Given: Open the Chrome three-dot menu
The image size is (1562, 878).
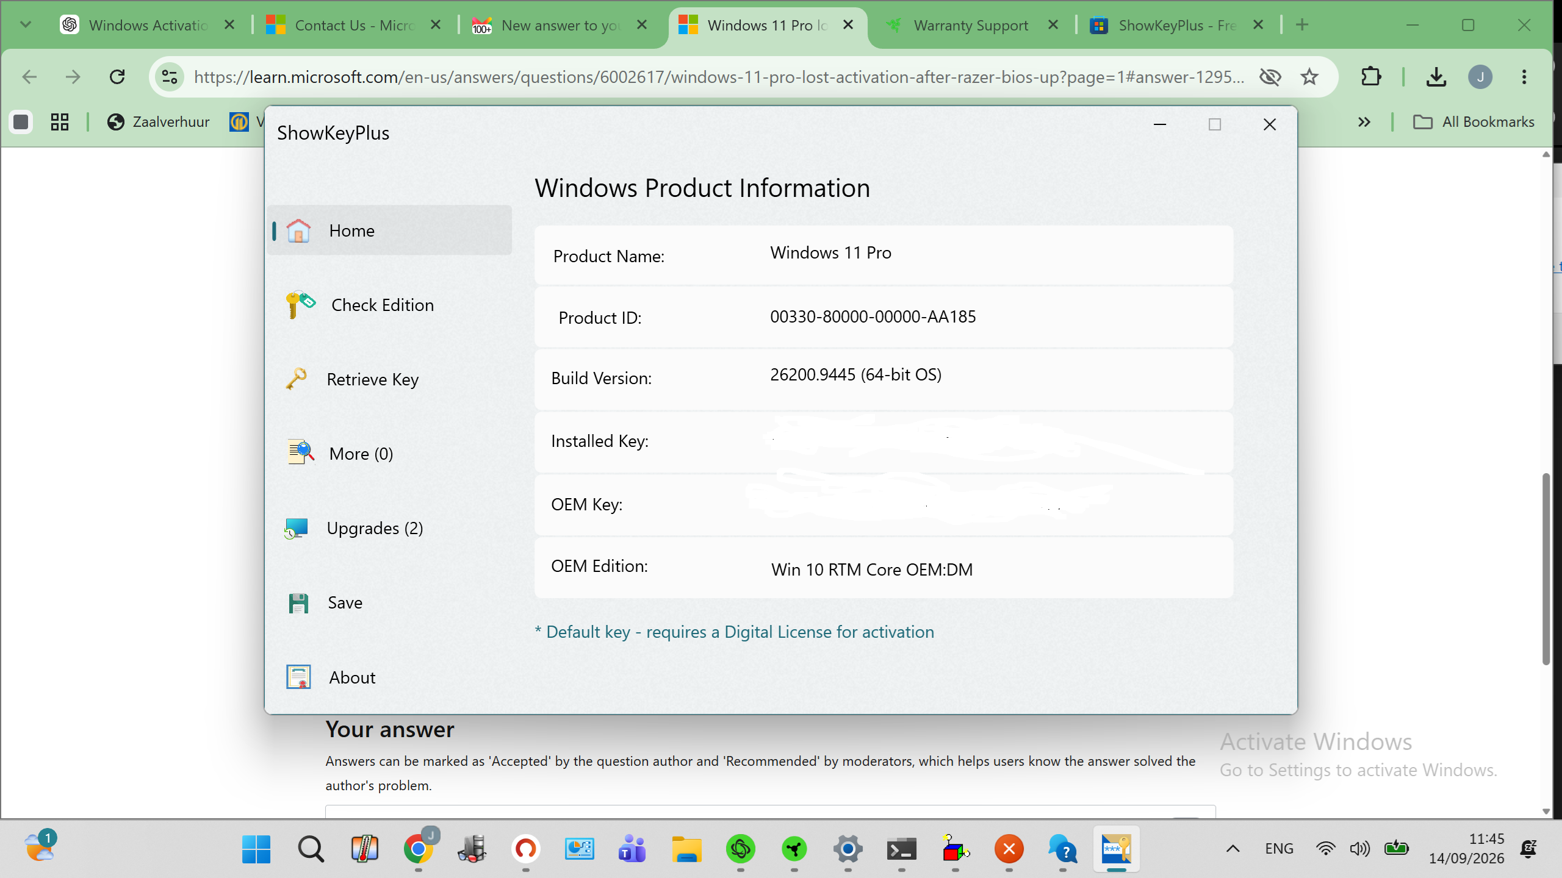Looking at the screenshot, I should coord(1524,77).
